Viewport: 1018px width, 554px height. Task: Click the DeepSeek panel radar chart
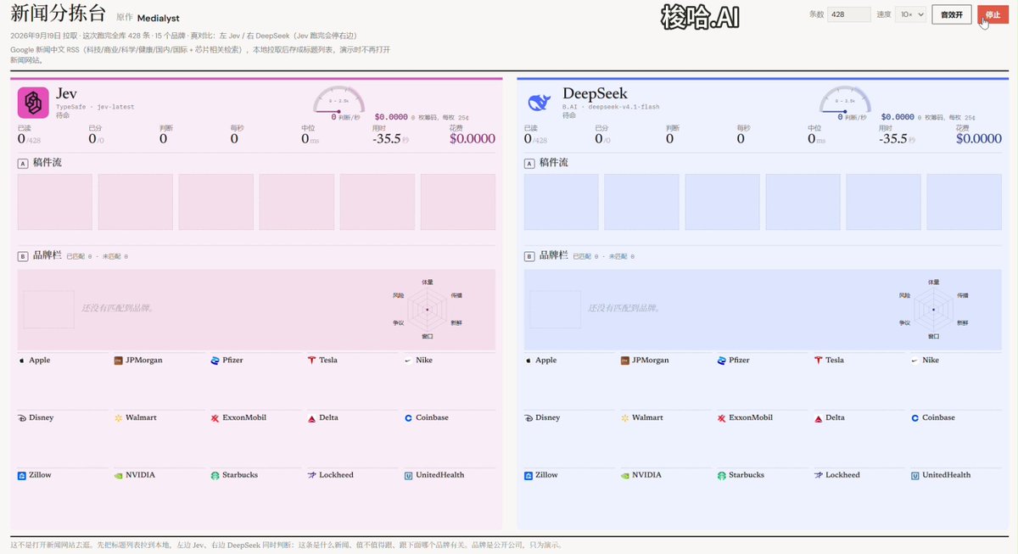click(x=933, y=309)
